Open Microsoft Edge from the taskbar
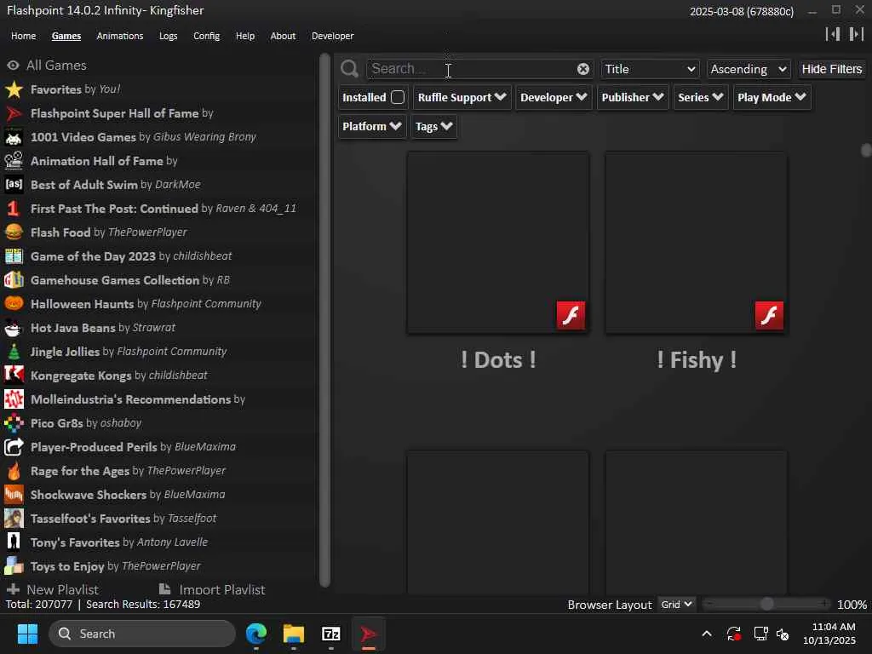Image resolution: width=872 pixels, height=654 pixels. (x=255, y=634)
